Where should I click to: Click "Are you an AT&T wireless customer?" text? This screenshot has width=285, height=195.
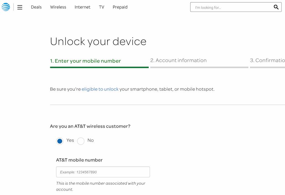pyautogui.click(x=90, y=126)
